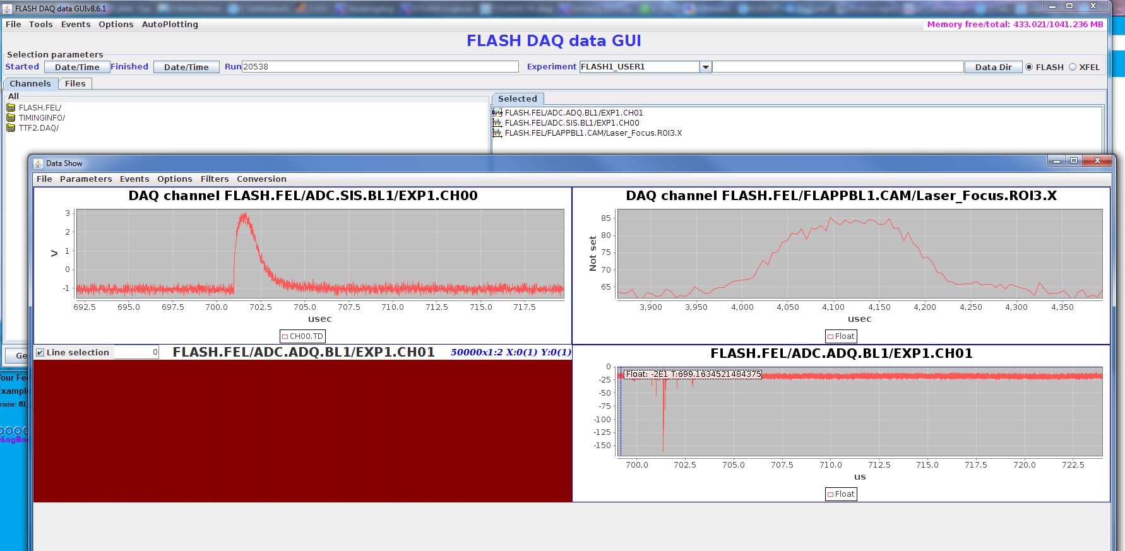Image resolution: width=1125 pixels, height=551 pixels.
Task: Select the FLASH radio button
Action: coord(1030,67)
